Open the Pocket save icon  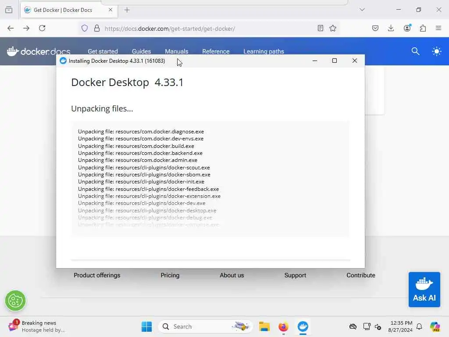(375, 28)
